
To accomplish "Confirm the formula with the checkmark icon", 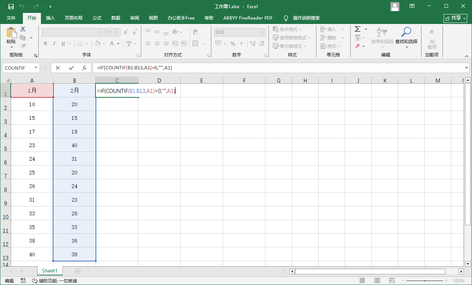I will pyautogui.click(x=71, y=68).
